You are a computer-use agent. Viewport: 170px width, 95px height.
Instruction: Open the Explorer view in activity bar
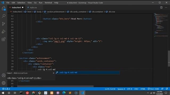coord(3,8)
